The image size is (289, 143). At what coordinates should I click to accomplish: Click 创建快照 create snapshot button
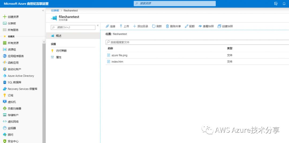point(225,26)
